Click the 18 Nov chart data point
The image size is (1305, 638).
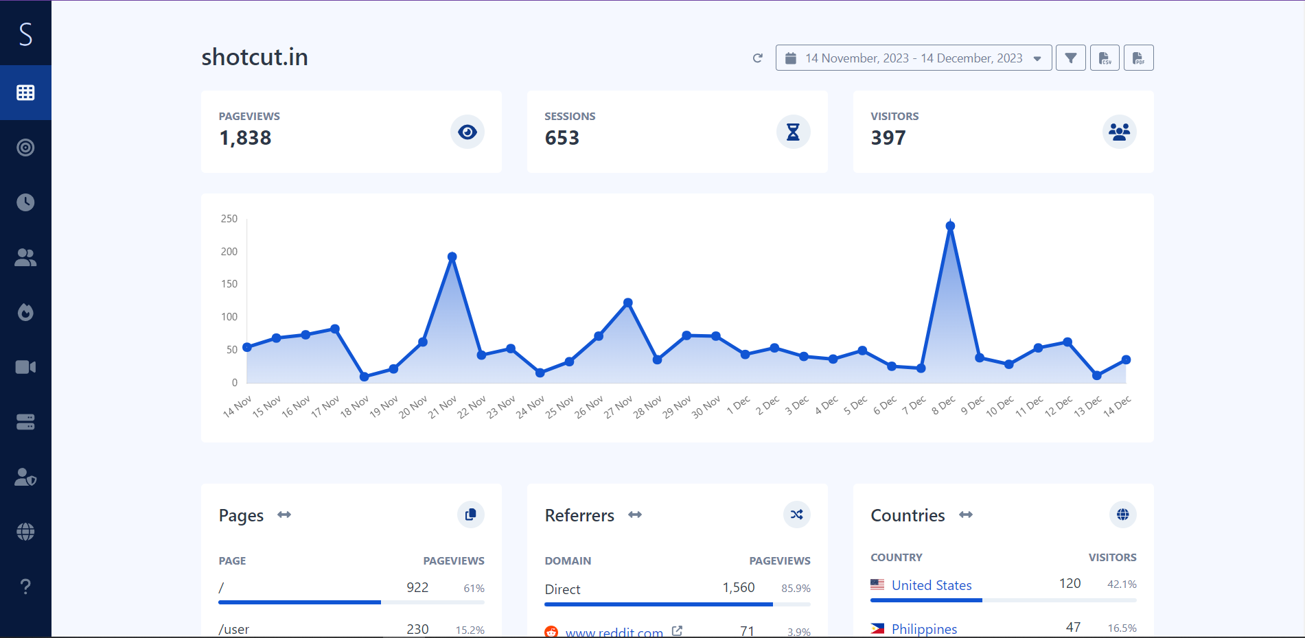pyautogui.click(x=364, y=377)
